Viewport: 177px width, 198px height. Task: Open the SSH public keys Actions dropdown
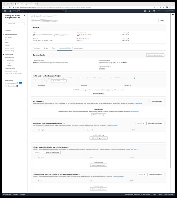tap(141, 124)
